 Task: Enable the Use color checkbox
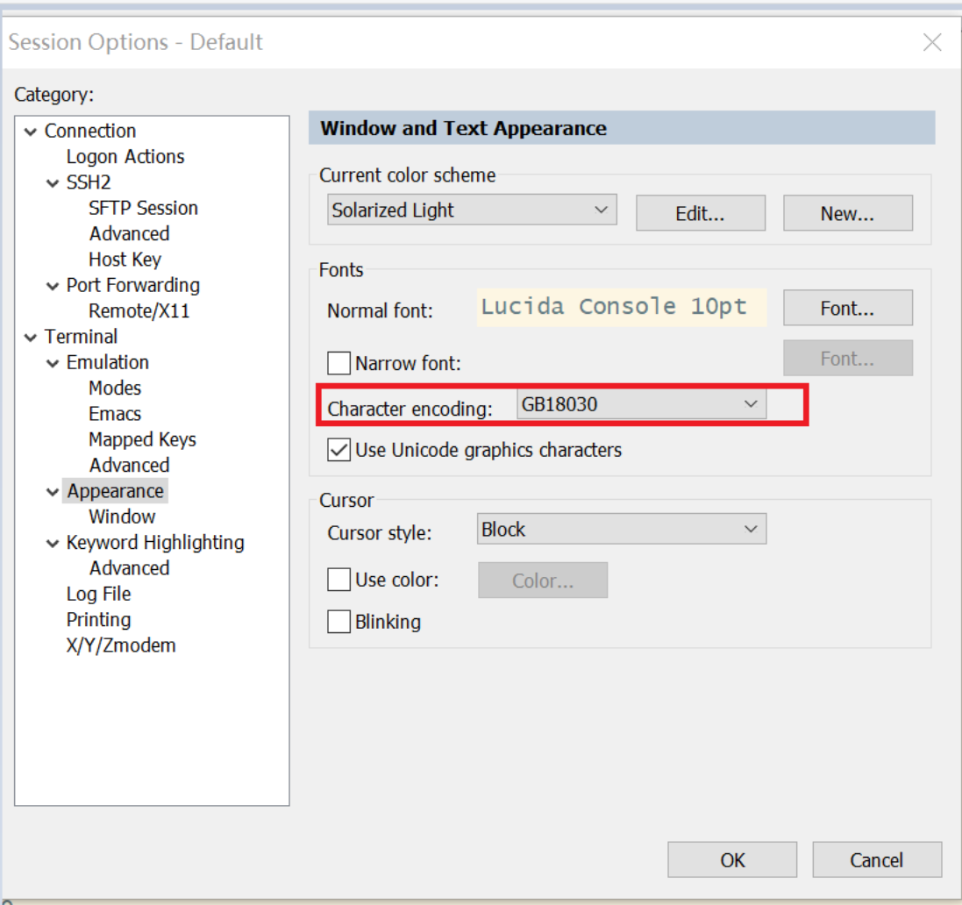pyautogui.click(x=338, y=580)
